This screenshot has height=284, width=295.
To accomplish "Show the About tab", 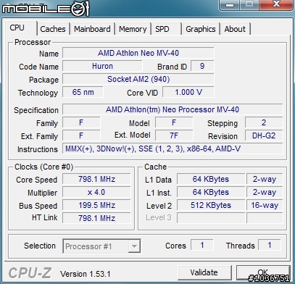I will click(235, 29).
